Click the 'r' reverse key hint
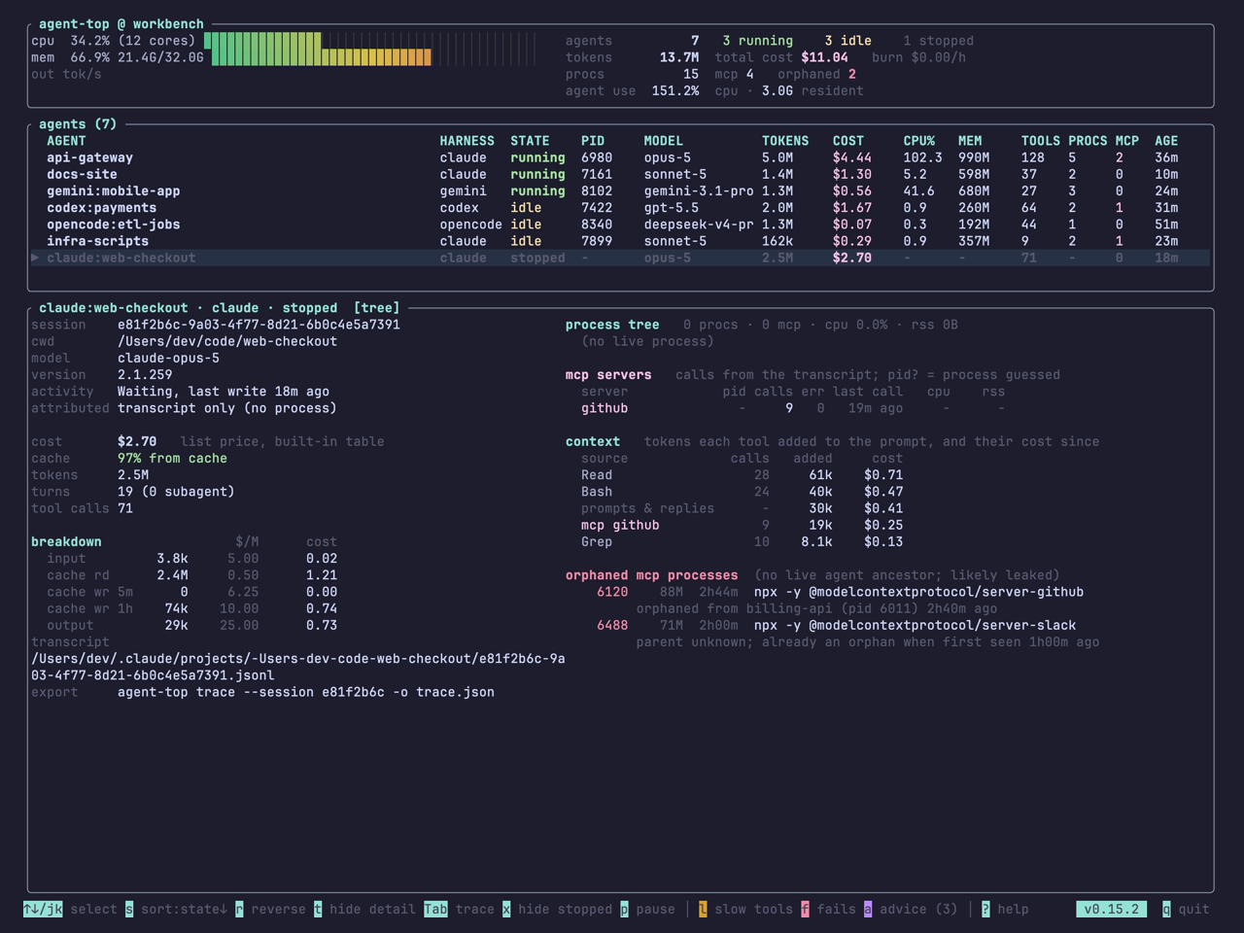 270,910
